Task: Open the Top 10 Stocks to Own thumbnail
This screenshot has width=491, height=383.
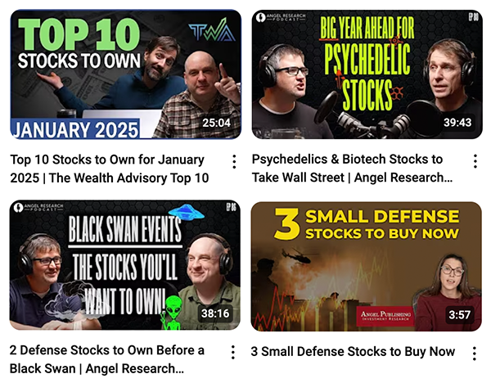Action: (126, 74)
